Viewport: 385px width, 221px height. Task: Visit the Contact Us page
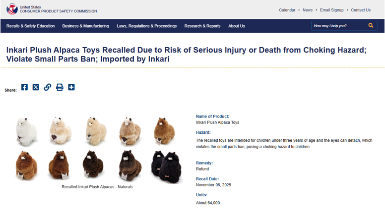[361, 10]
